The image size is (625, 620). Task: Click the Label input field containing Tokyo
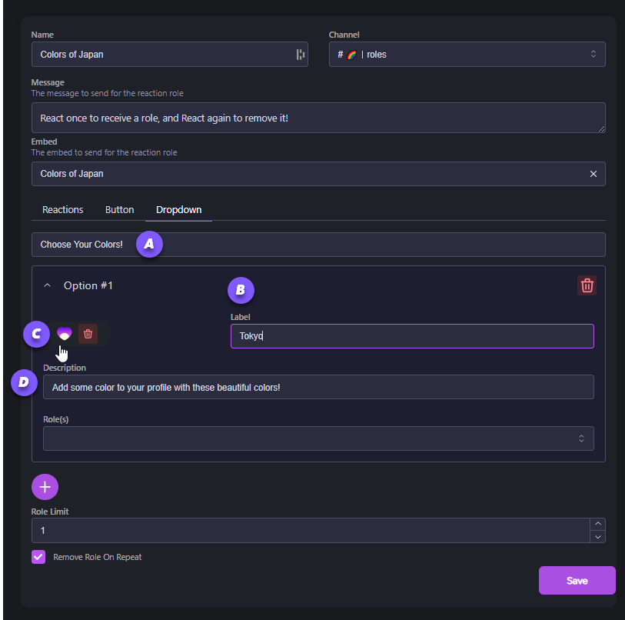click(x=412, y=336)
